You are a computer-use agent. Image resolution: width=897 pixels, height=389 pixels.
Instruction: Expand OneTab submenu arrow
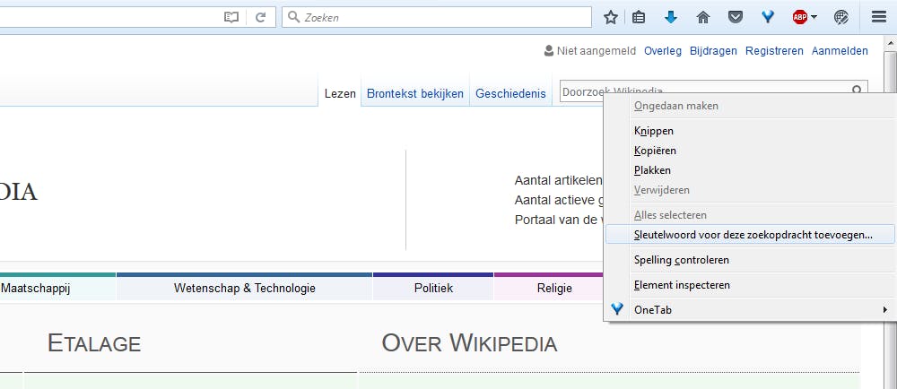pos(885,309)
